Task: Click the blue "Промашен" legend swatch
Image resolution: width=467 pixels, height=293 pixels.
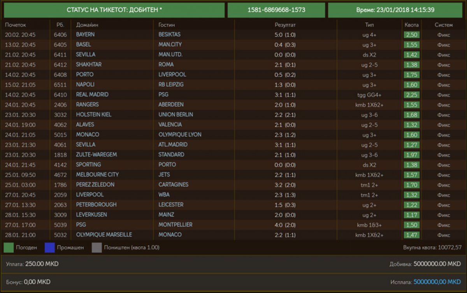Action: [49, 247]
